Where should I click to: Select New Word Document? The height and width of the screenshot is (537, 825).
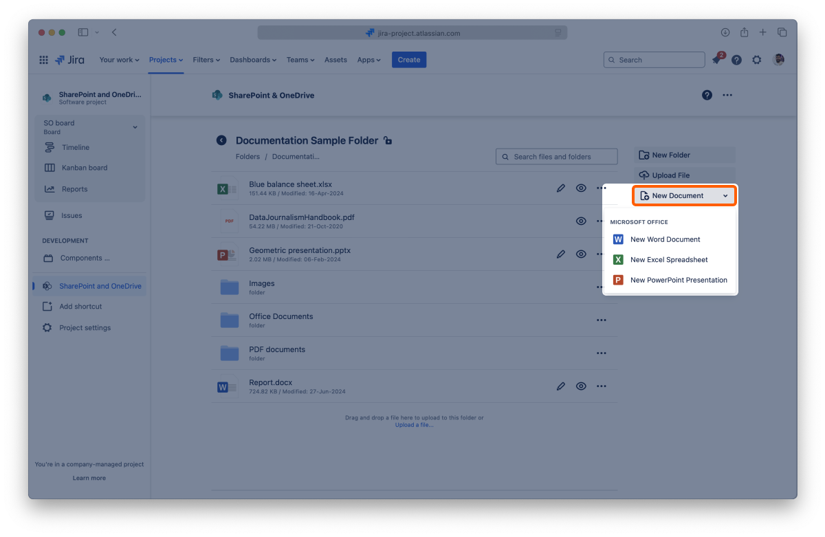[665, 239]
